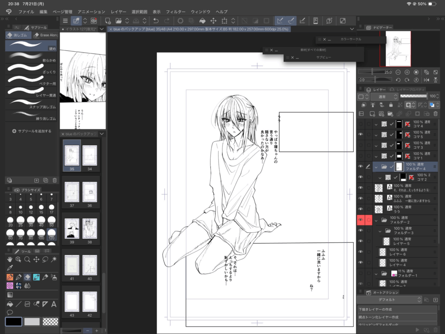
Task: Toggle visibility of フォルダー2
Action: pyautogui.click(x=360, y=220)
